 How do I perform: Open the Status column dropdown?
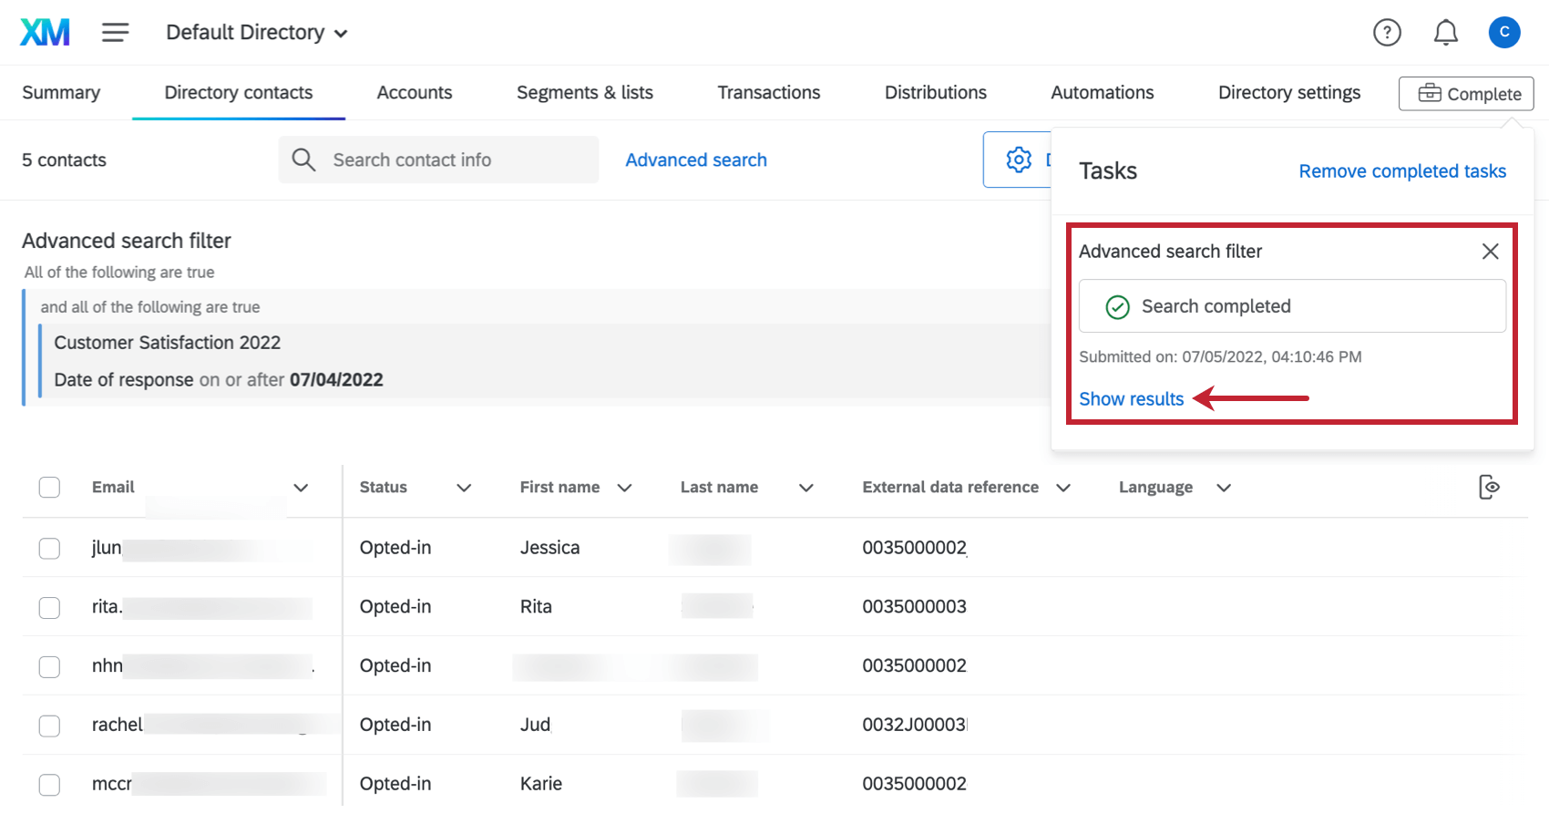(465, 487)
